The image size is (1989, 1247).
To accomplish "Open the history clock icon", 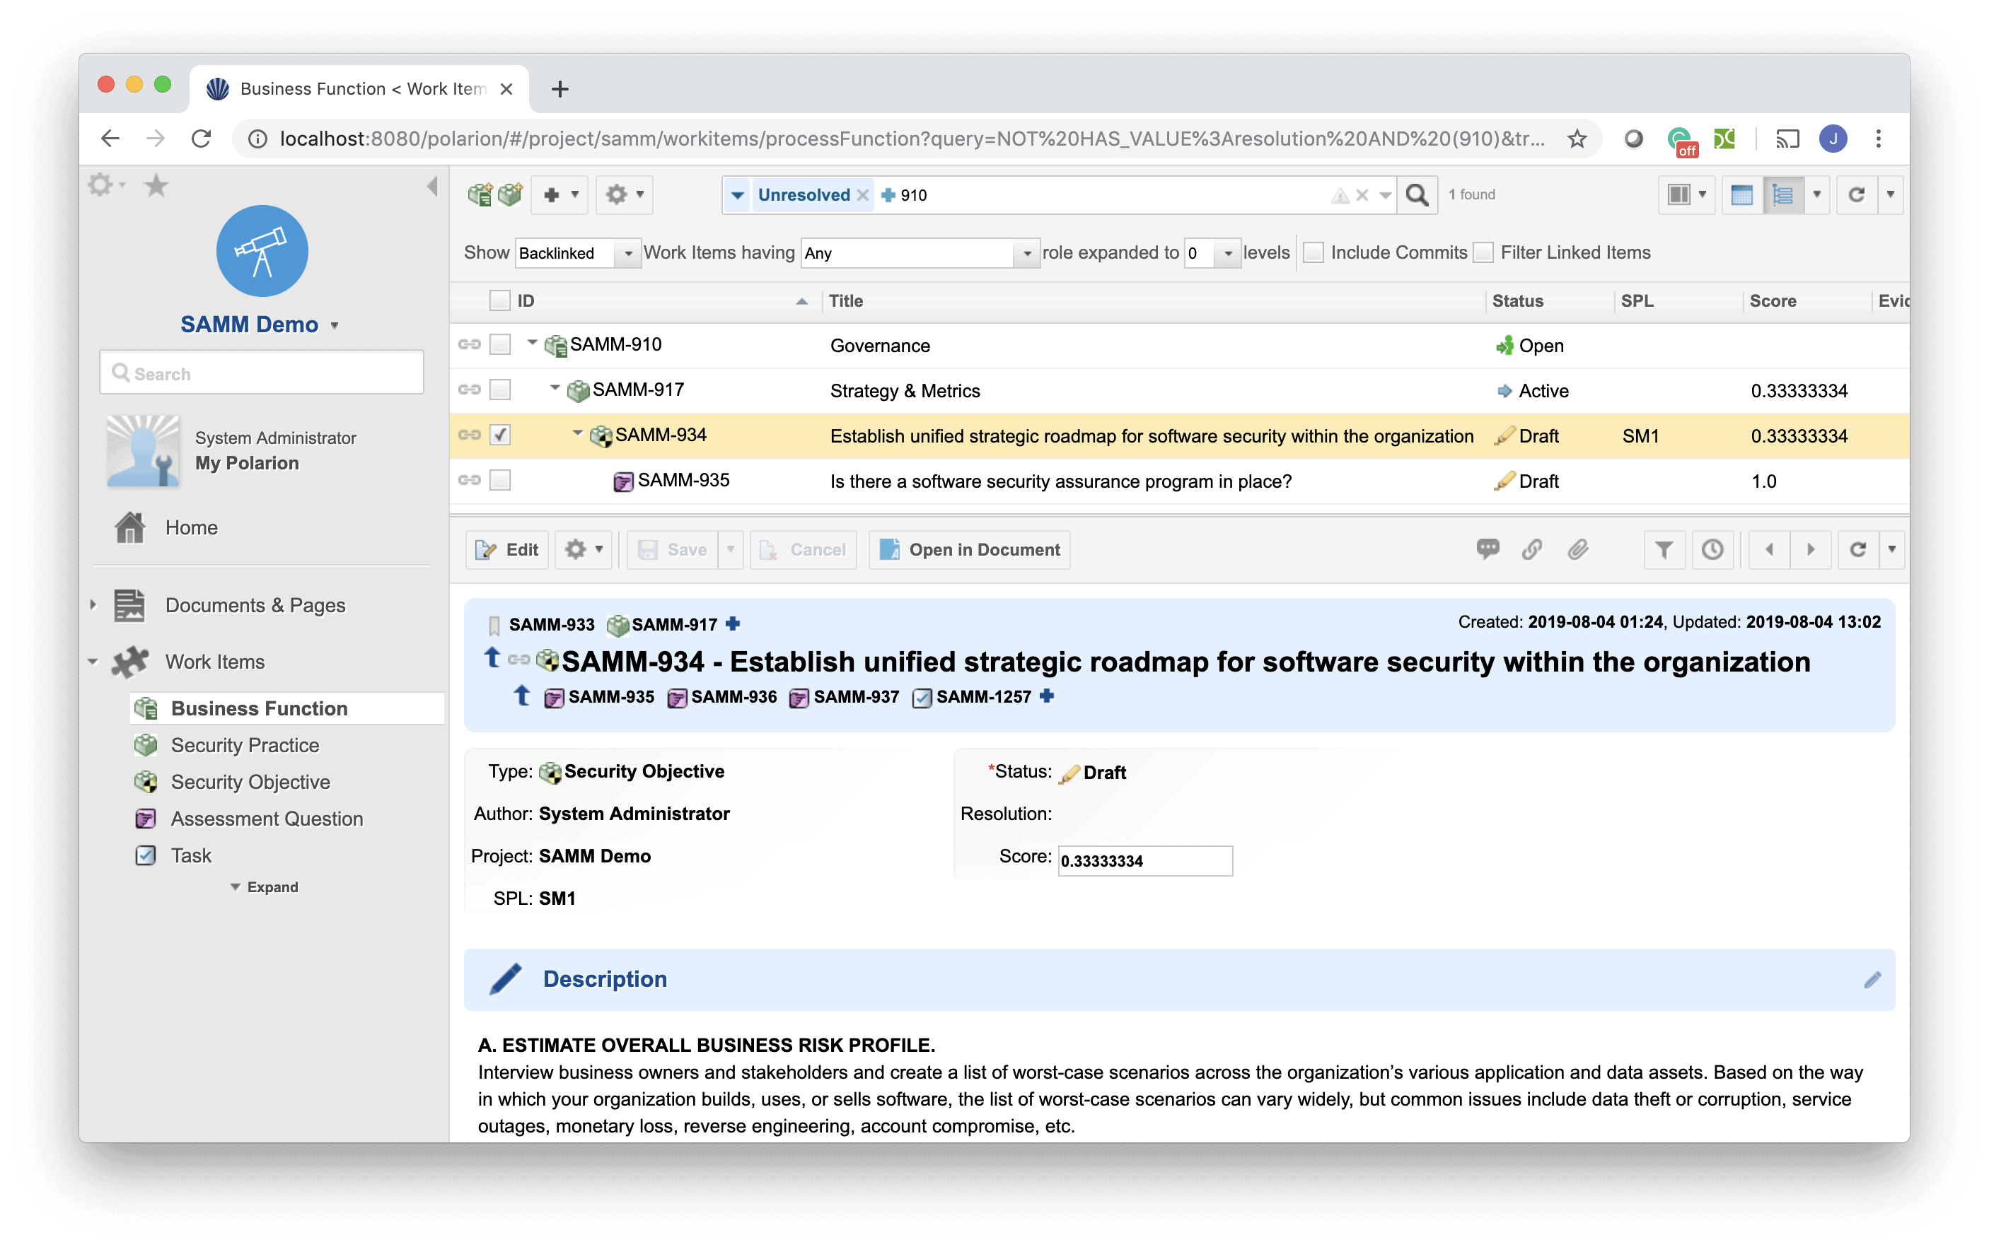I will (x=1712, y=549).
